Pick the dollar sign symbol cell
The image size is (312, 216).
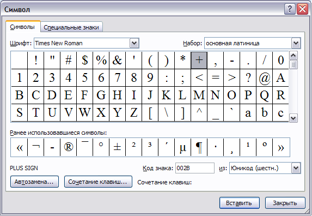(85, 60)
